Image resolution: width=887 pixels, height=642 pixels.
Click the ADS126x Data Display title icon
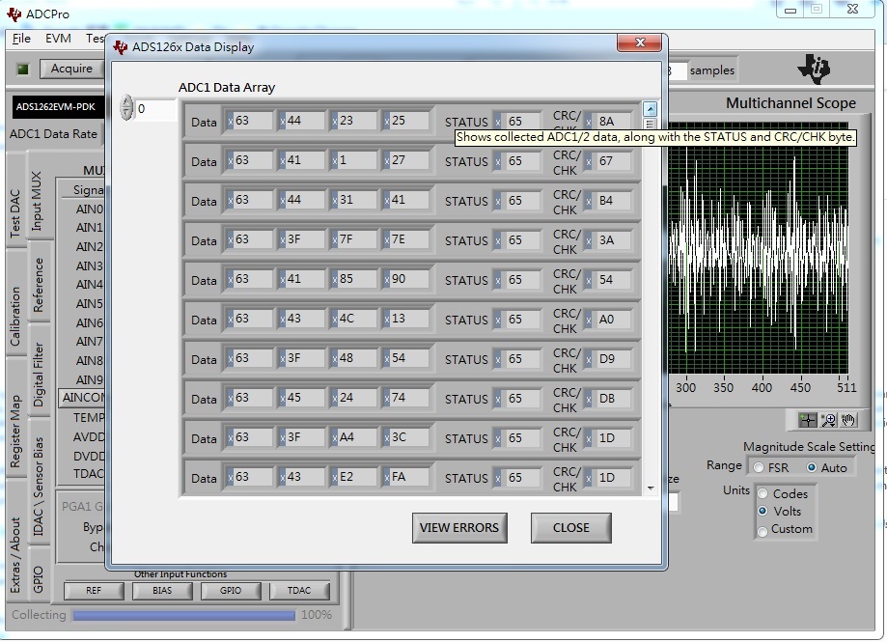pos(120,47)
